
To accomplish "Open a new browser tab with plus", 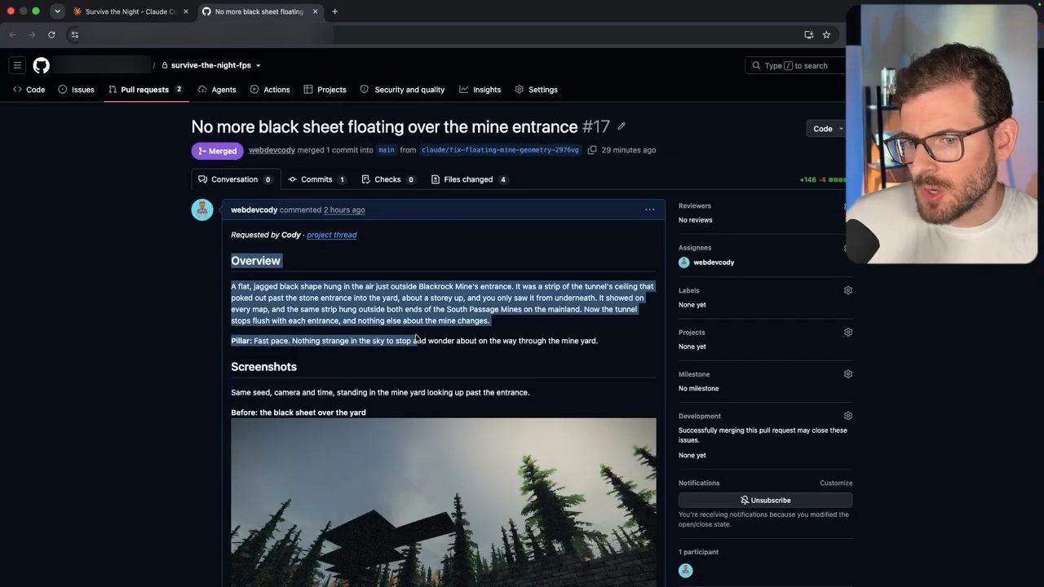I will pos(334,11).
